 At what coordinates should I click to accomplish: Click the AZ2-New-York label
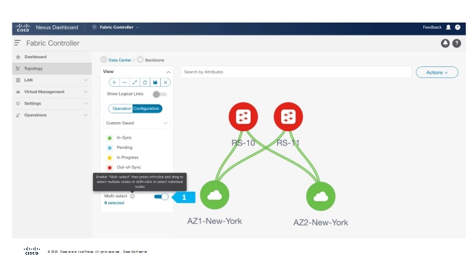point(321,223)
